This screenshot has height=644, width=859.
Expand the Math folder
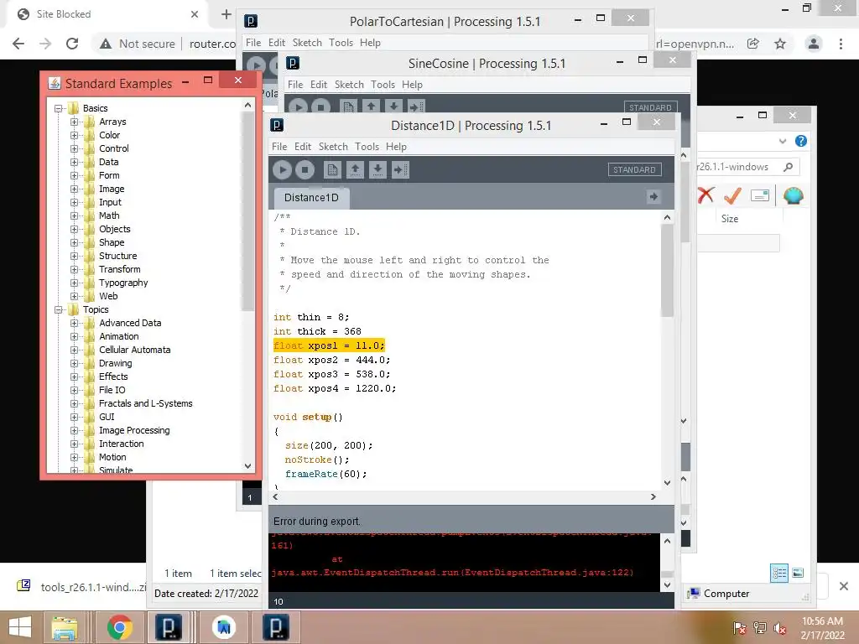click(74, 216)
